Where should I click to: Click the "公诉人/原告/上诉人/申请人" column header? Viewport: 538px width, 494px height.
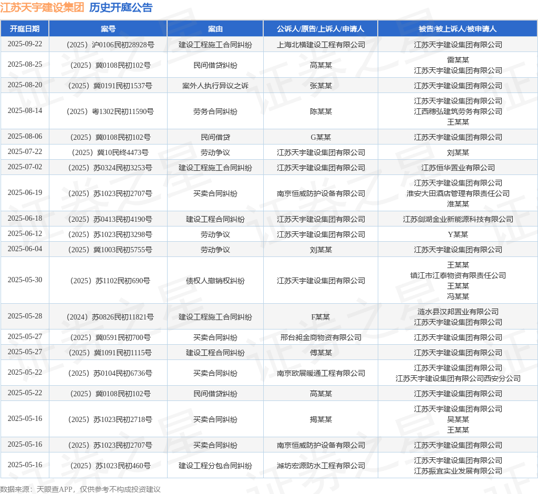click(320, 29)
